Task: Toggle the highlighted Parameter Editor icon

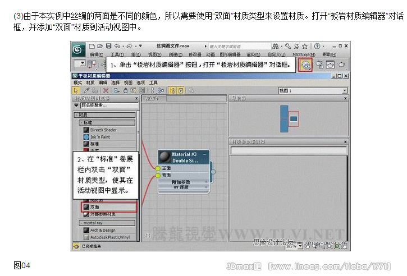Action: [181, 90]
